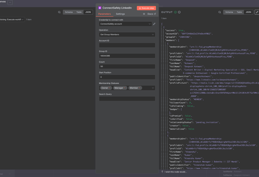Click the Search Query input field
The image size is (259, 177).
[127, 99]
